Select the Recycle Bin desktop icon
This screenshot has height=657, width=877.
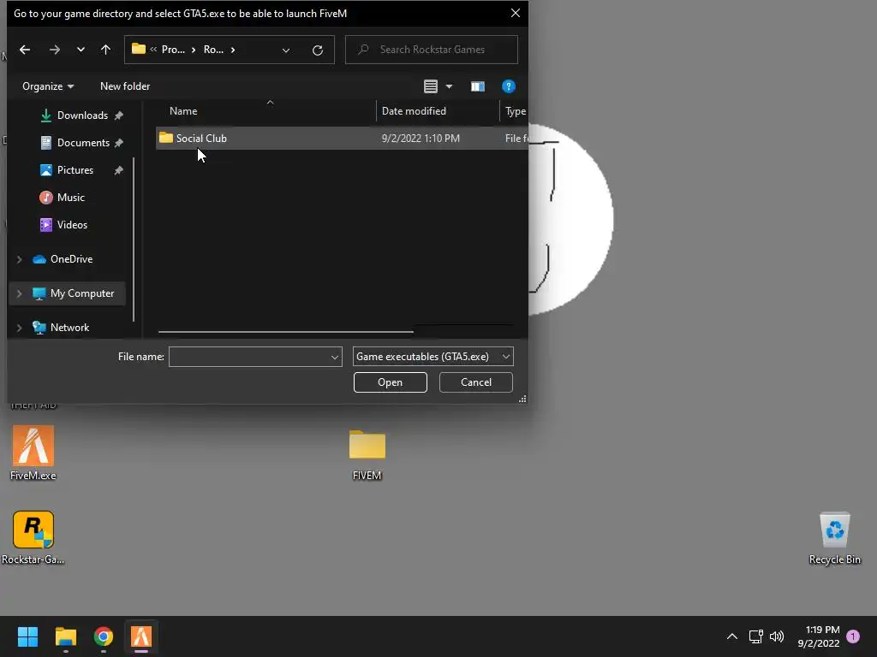pyautogui.click(x=834, y=538)
